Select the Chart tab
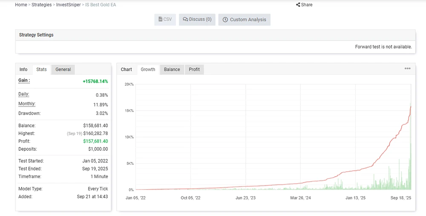 coord(127,69)
